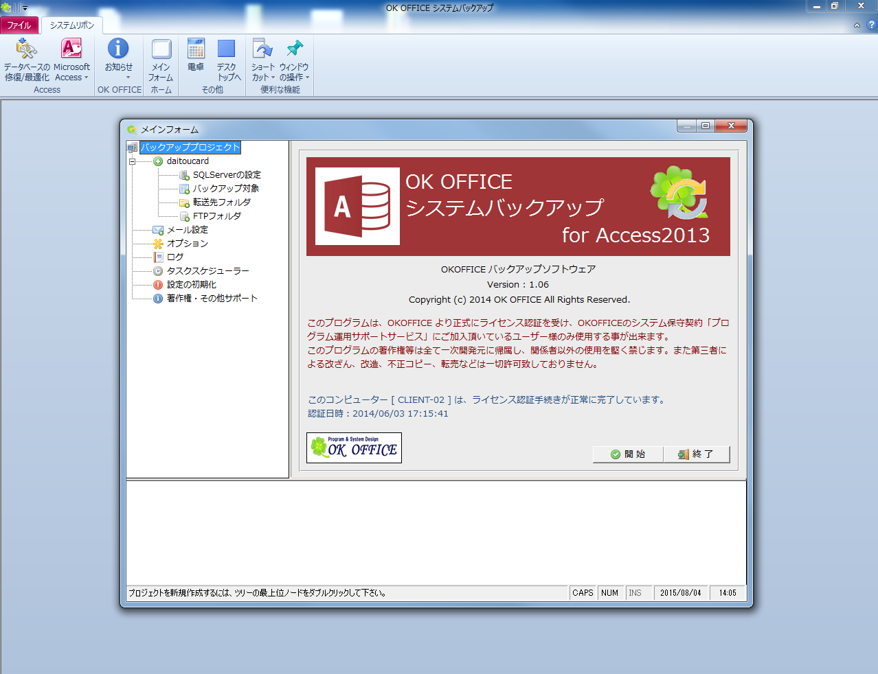Click the 'ホーム' ribbon group label
The height and width of the screenshot is (674, 878).
[161, 90]
